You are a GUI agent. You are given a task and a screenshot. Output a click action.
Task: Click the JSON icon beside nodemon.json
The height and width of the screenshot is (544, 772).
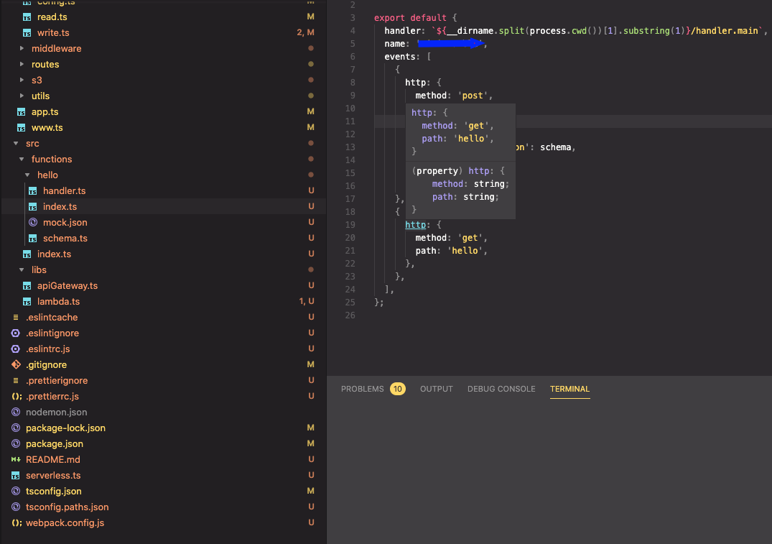(x=16, y=412)
